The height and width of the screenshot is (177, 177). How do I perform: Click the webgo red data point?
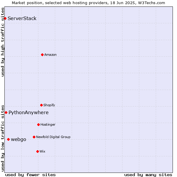point(8,140)
